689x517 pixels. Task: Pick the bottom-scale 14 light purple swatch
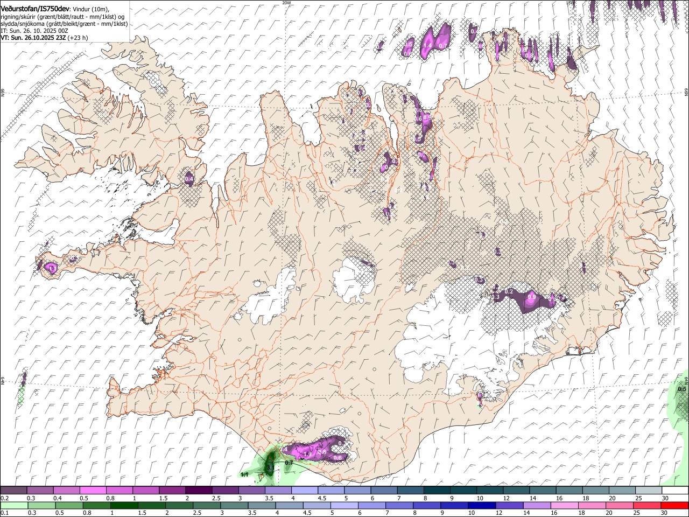[x=537, y=505]
